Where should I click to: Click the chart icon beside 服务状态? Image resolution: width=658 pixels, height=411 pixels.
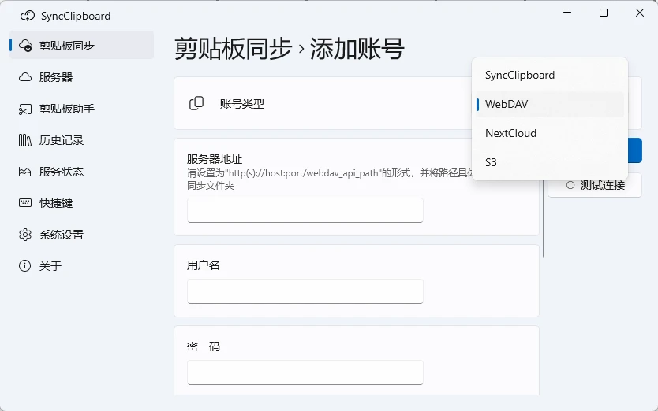coord(25,172)
